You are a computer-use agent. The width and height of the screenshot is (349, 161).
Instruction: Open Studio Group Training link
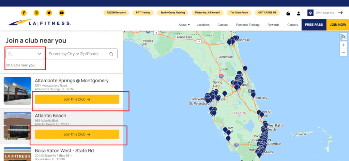[x=173, y=13]
